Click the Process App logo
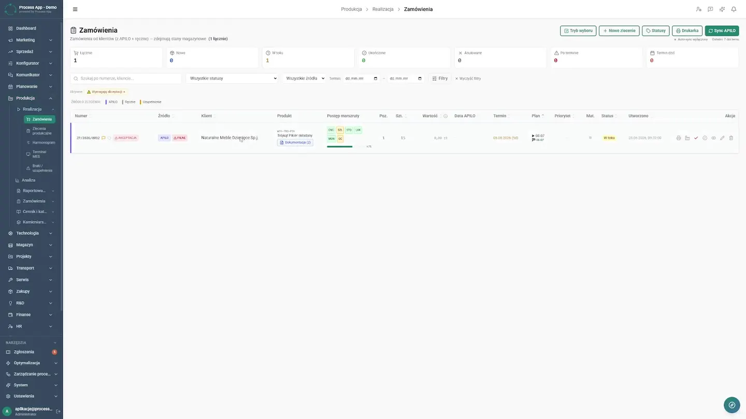The height and width of the screenshot is (419, 746). (x=10, y=9)
